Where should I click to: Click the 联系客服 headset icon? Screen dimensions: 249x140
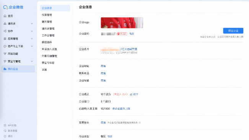coord(5,131)
